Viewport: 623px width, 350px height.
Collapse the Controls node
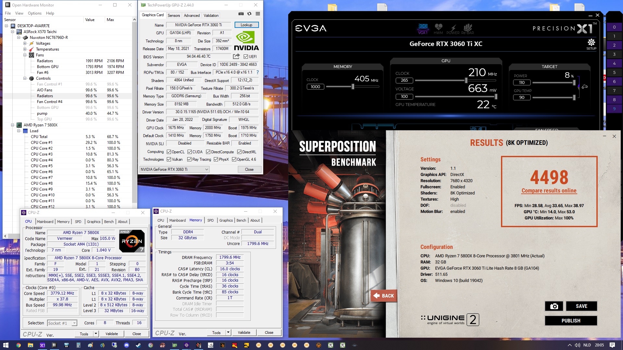coord(25,78)
